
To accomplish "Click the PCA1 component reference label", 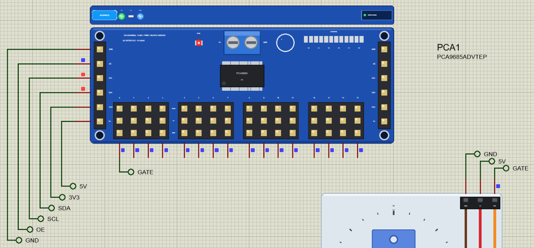I will 448,47.
